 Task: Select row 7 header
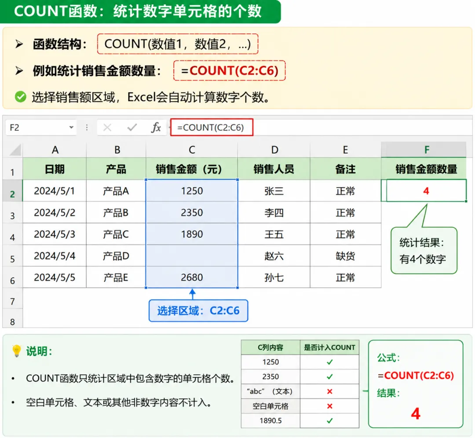12,298
